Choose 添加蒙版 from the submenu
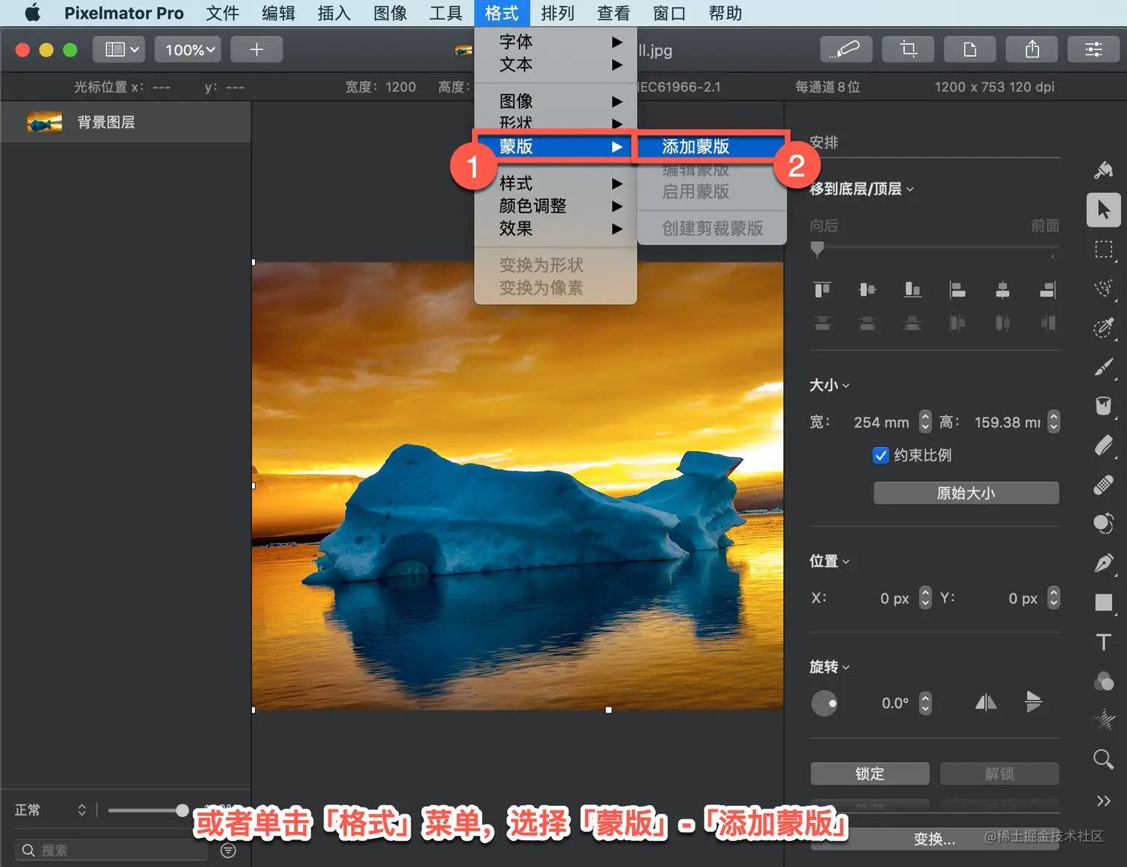Viewport: 1127px width, 867px height. [711, 147]
